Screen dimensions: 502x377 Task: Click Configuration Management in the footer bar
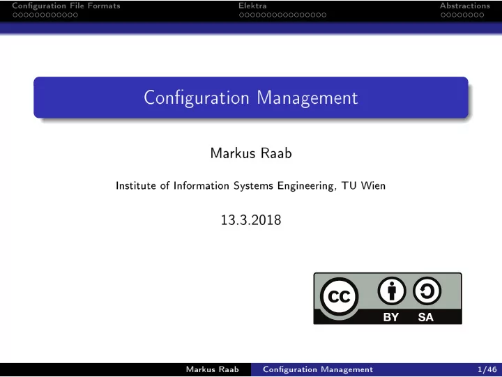point(318,369)
